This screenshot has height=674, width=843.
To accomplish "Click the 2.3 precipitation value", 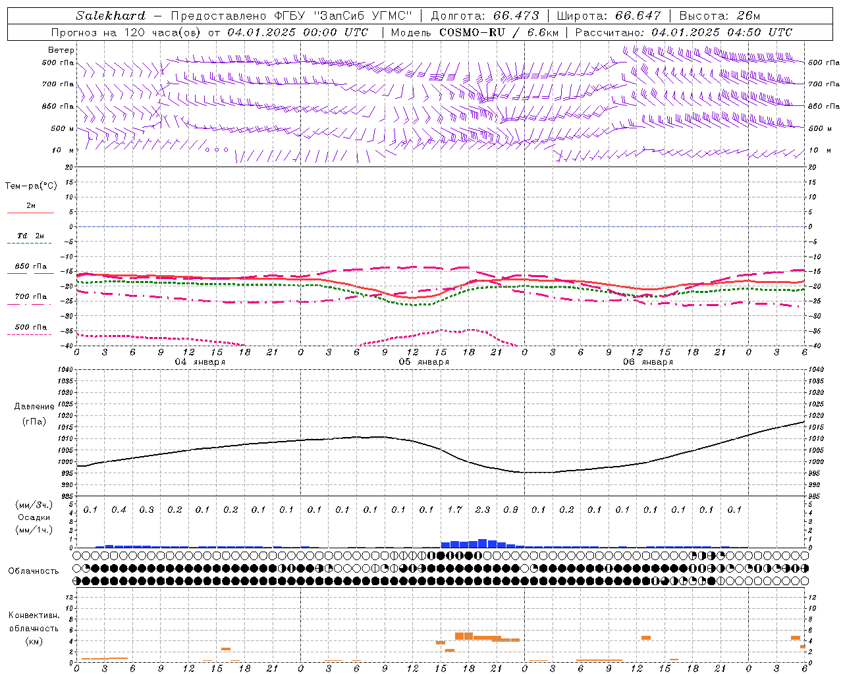I will click(483, 509).
